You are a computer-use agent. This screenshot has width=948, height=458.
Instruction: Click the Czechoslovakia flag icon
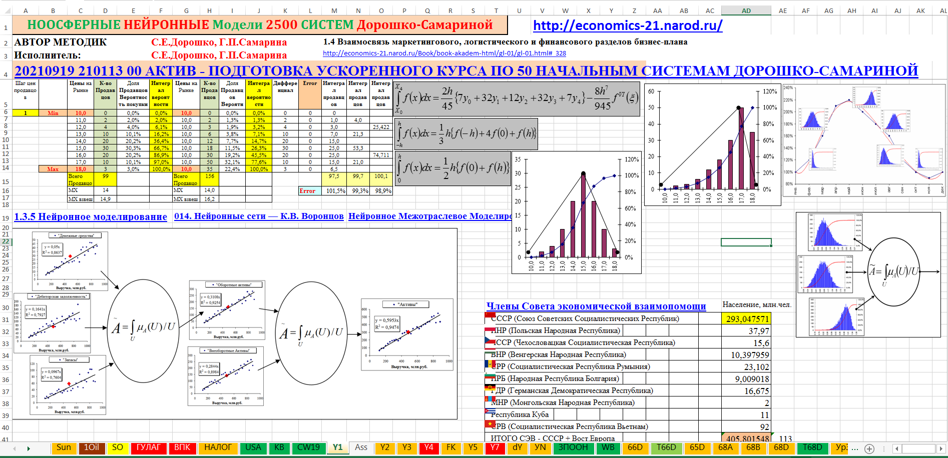click(490, 340)
